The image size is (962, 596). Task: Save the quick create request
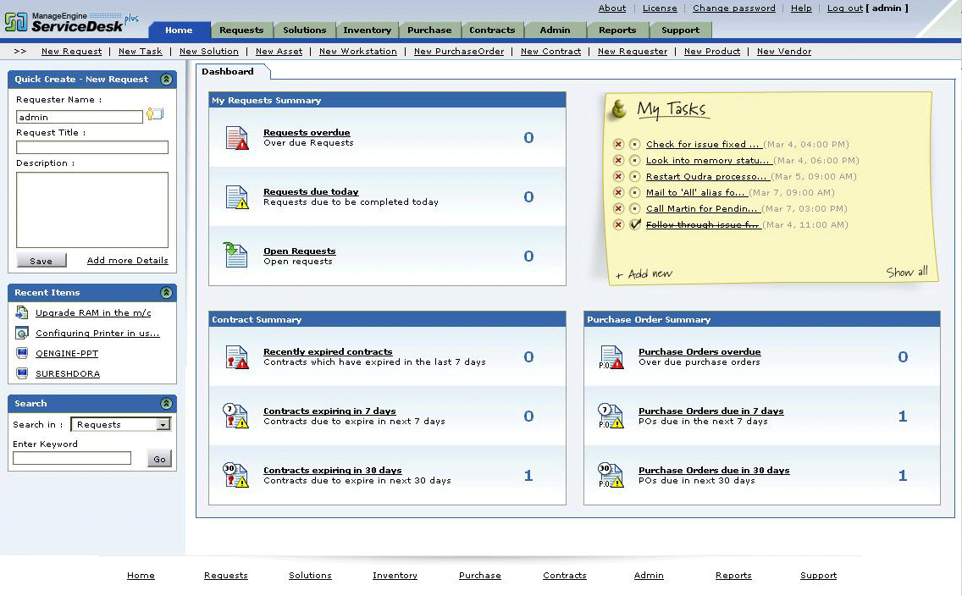(x=41, y=261)
